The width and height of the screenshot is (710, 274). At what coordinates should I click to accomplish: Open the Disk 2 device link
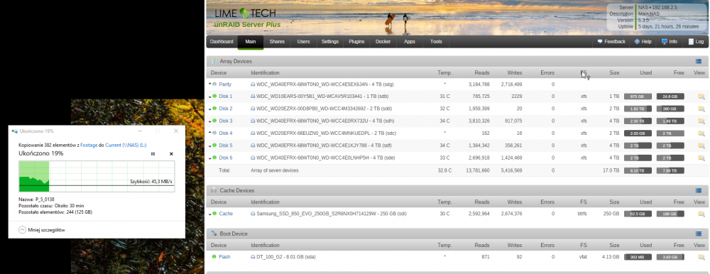[x=226, y=109]
